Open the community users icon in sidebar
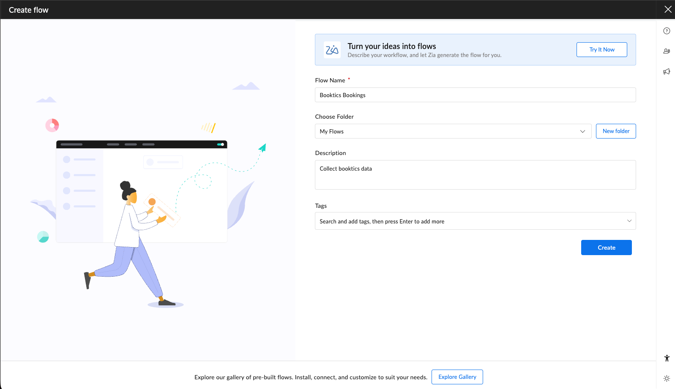The image size is (675, 389). 667,51
